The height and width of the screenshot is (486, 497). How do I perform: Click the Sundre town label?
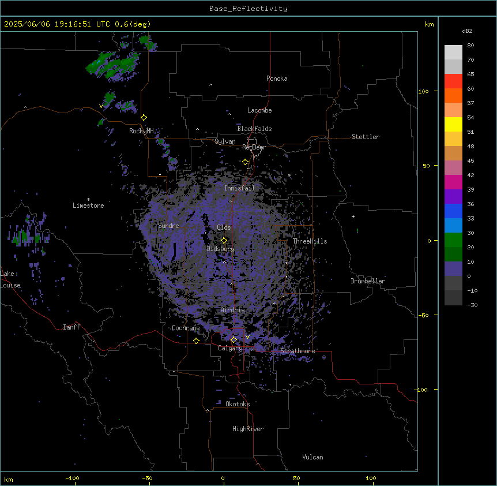(168, 226)
